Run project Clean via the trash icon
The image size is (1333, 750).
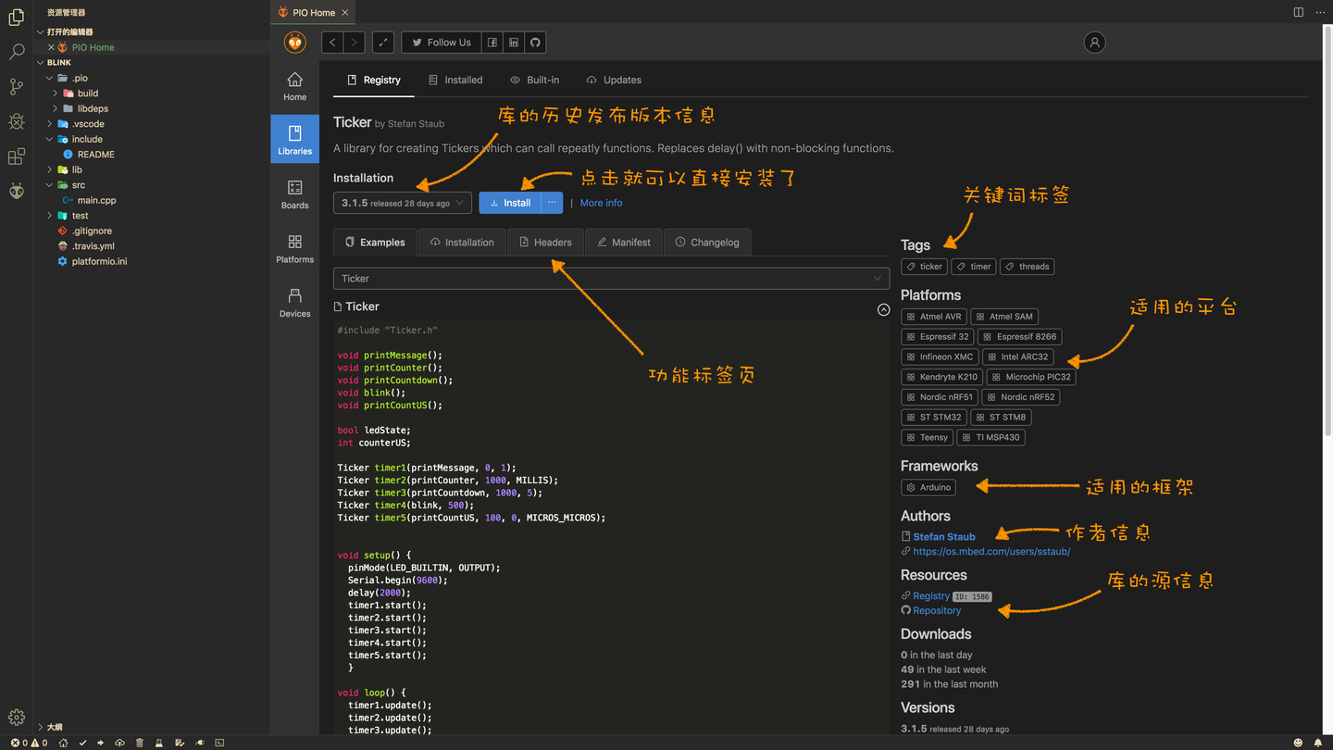pyautogui.click(x=139, y=743)
